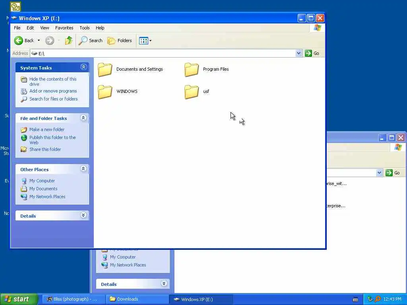Open the Help menu

[100, 28]
